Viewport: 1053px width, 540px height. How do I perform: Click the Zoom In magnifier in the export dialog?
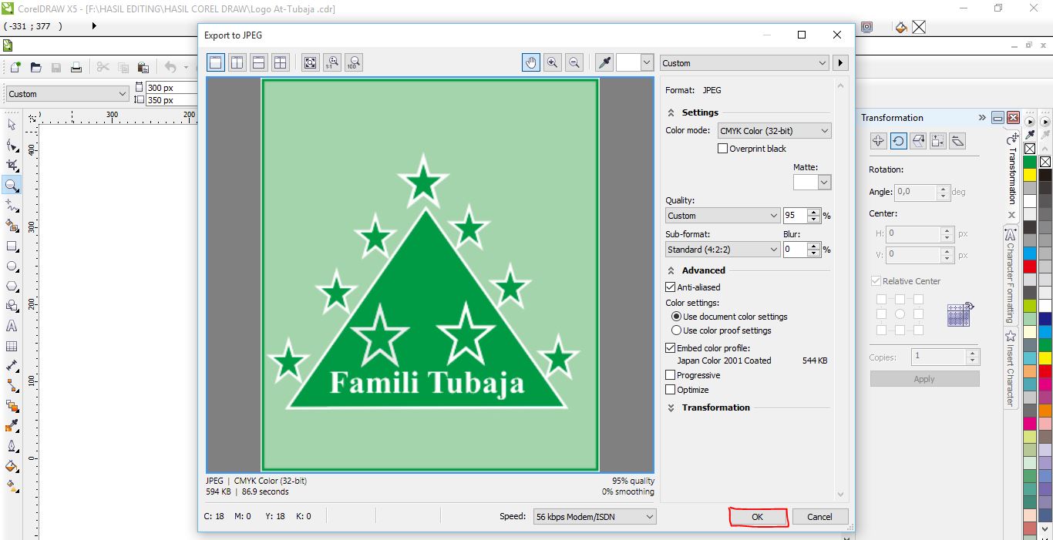553,62
